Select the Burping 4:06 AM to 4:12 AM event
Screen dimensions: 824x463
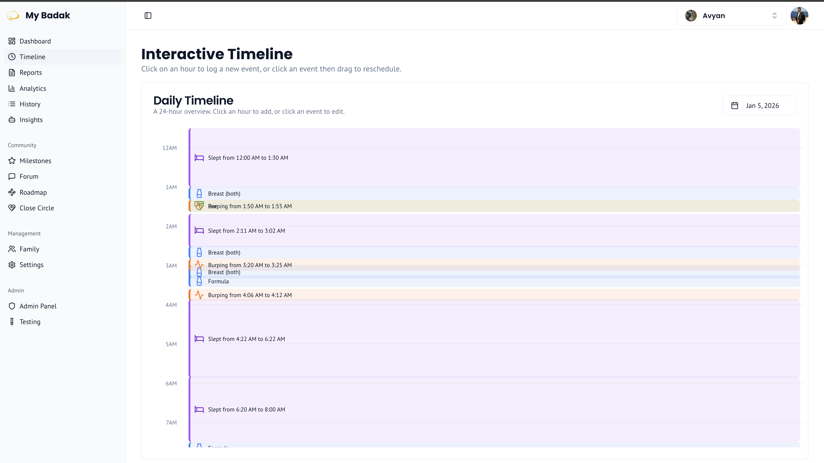click(250, 295)
